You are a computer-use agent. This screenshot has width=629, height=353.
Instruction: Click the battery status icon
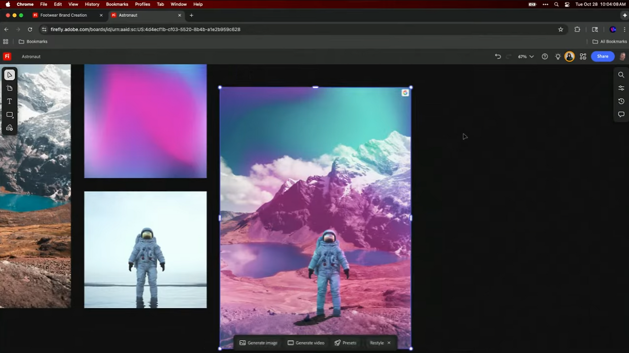tap(532, 4)
